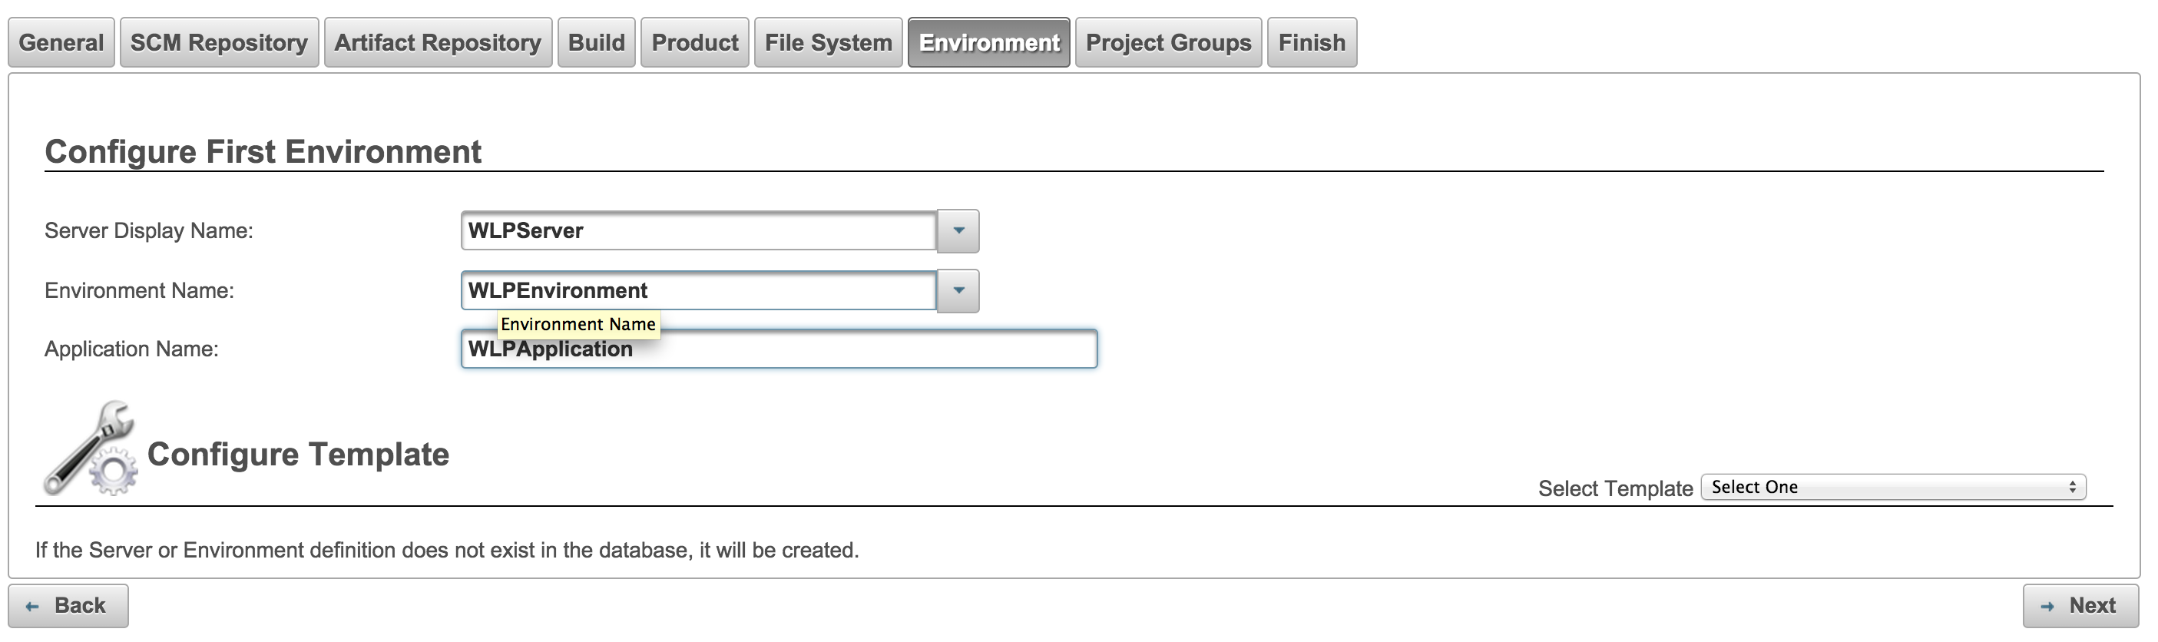Screen dimensions: 2158x642
Task: Click the Back button
Action: [68, 606]
